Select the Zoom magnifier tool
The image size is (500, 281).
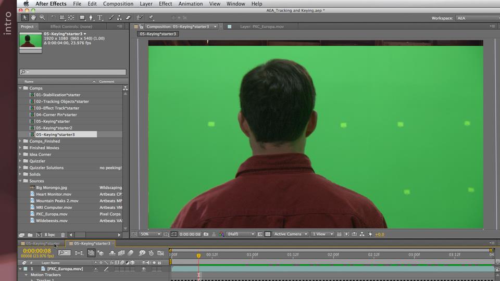[42, 18]
